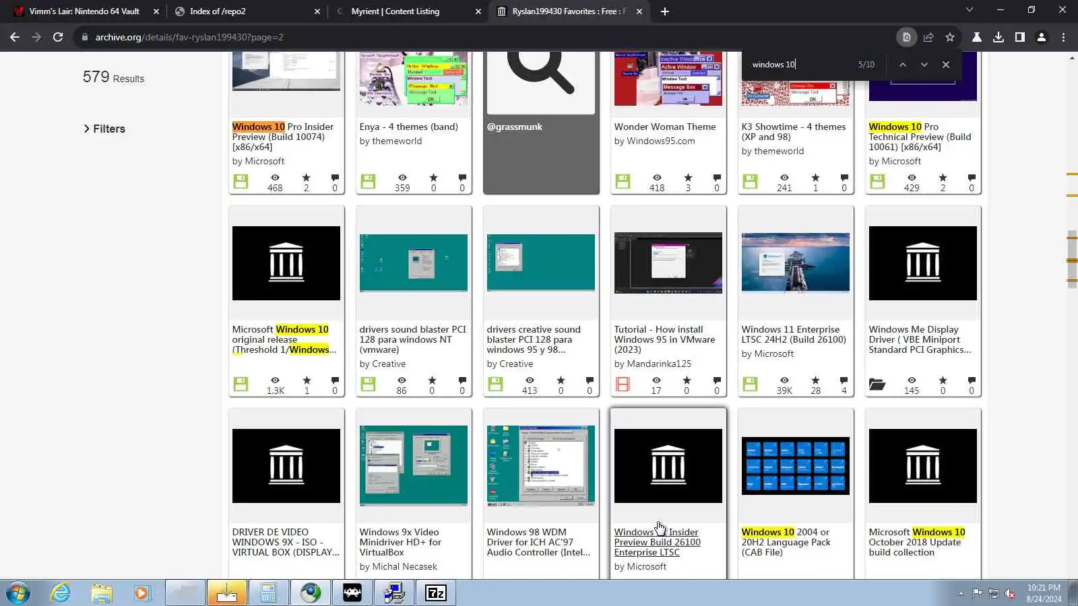Open Windows 11 Enterprise LTSC 24H2 title
The width and height of the screenshot is (1078, 606).
tap(794, 335)
